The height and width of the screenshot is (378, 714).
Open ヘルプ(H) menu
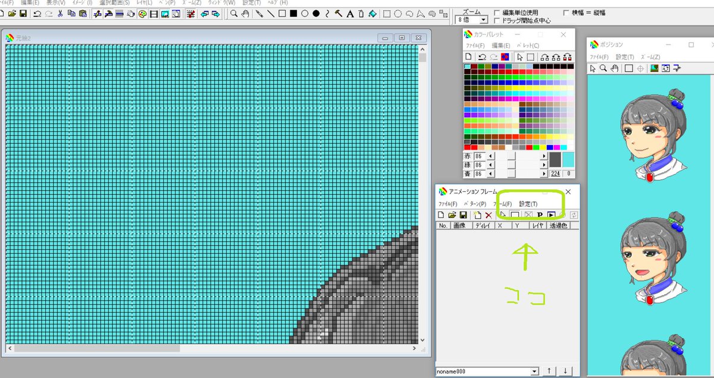(x=278, y=2)
